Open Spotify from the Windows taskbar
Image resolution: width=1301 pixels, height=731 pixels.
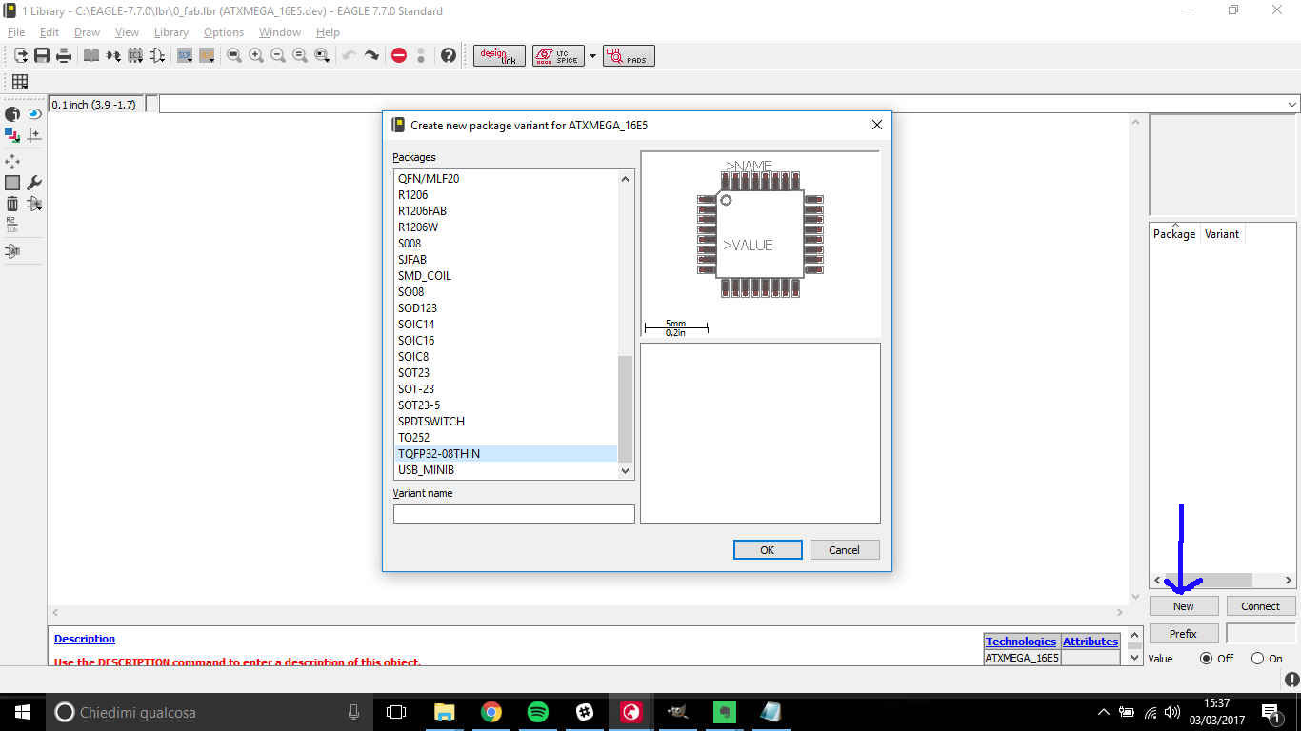pos(537,712)
